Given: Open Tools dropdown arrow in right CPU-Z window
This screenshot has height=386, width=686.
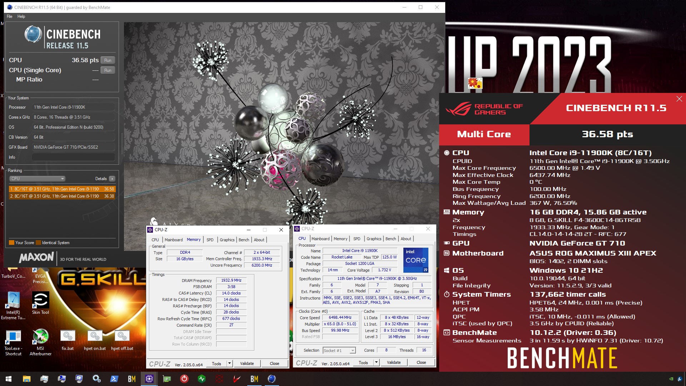Looking at the screenshot, I should click(x=376, y=362).
